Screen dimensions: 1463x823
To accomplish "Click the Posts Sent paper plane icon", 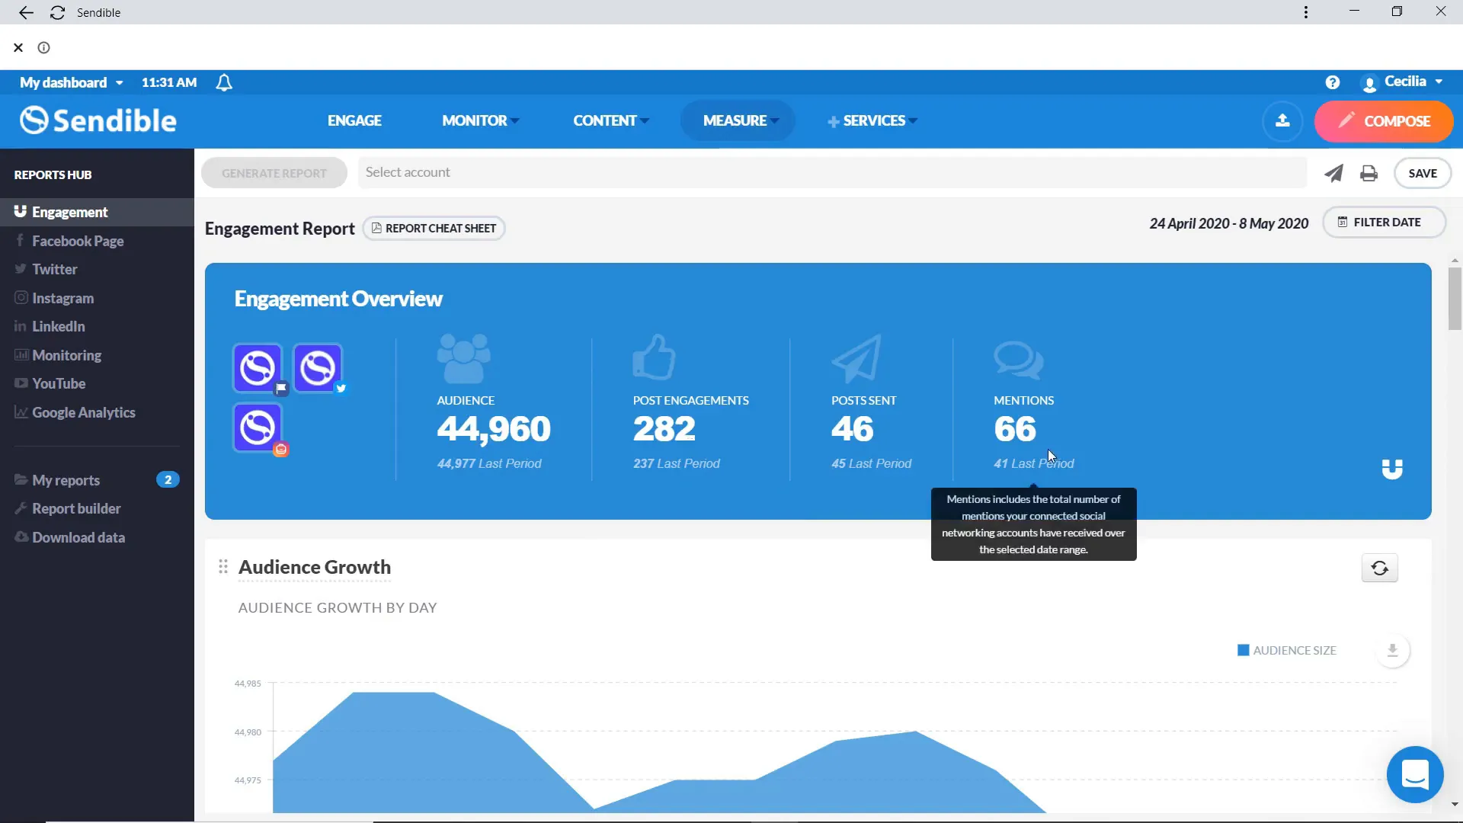I will [x=856, y=358].
